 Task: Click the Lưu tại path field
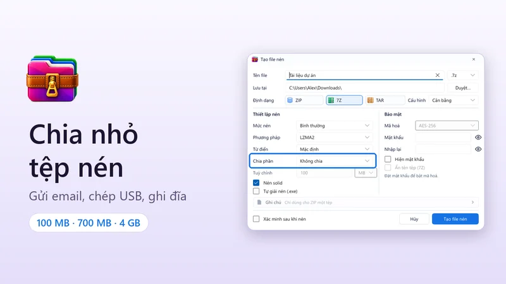click(365, 88)
